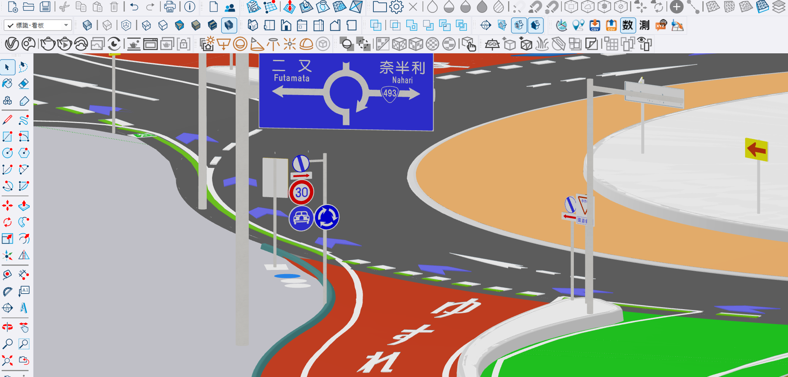
Task: Select the Tag tool
Action: click(x=24, y=100)
